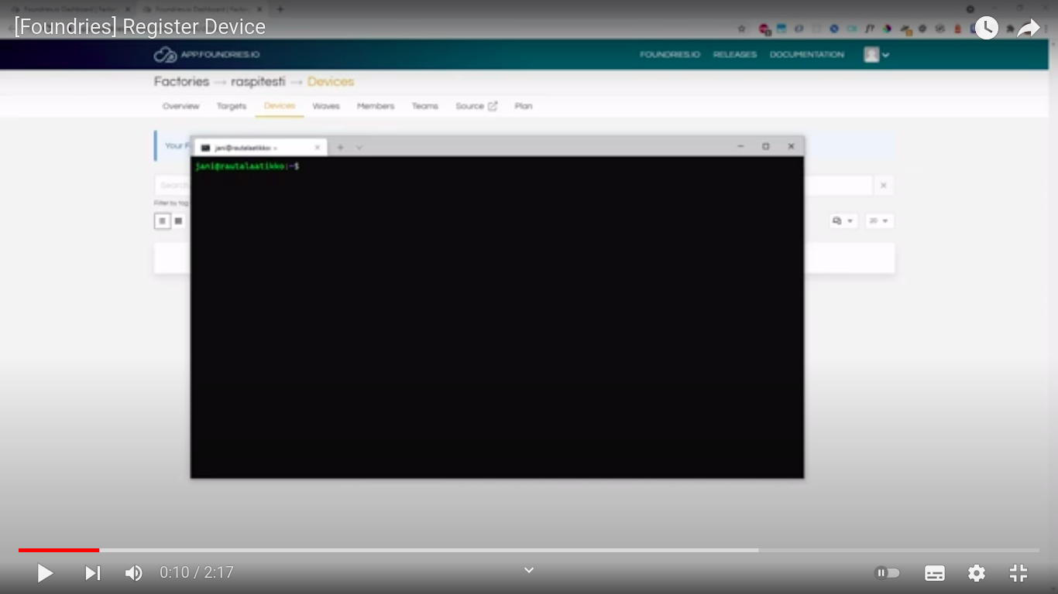This screenshot has width=1058, height=594.
Task: Click the browser bookmark star icon
Action: pos(741,29)
